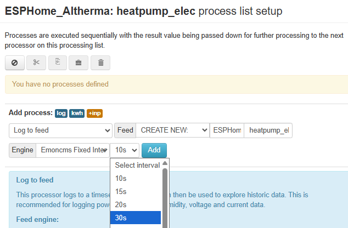The width and height of the screenshot is (348, 228).
Task: Click the copy documents toolbar icon
Action: tap(58, 62)
